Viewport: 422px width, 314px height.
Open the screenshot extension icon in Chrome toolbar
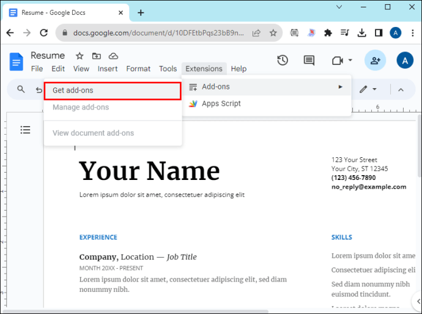click(294, 33)
